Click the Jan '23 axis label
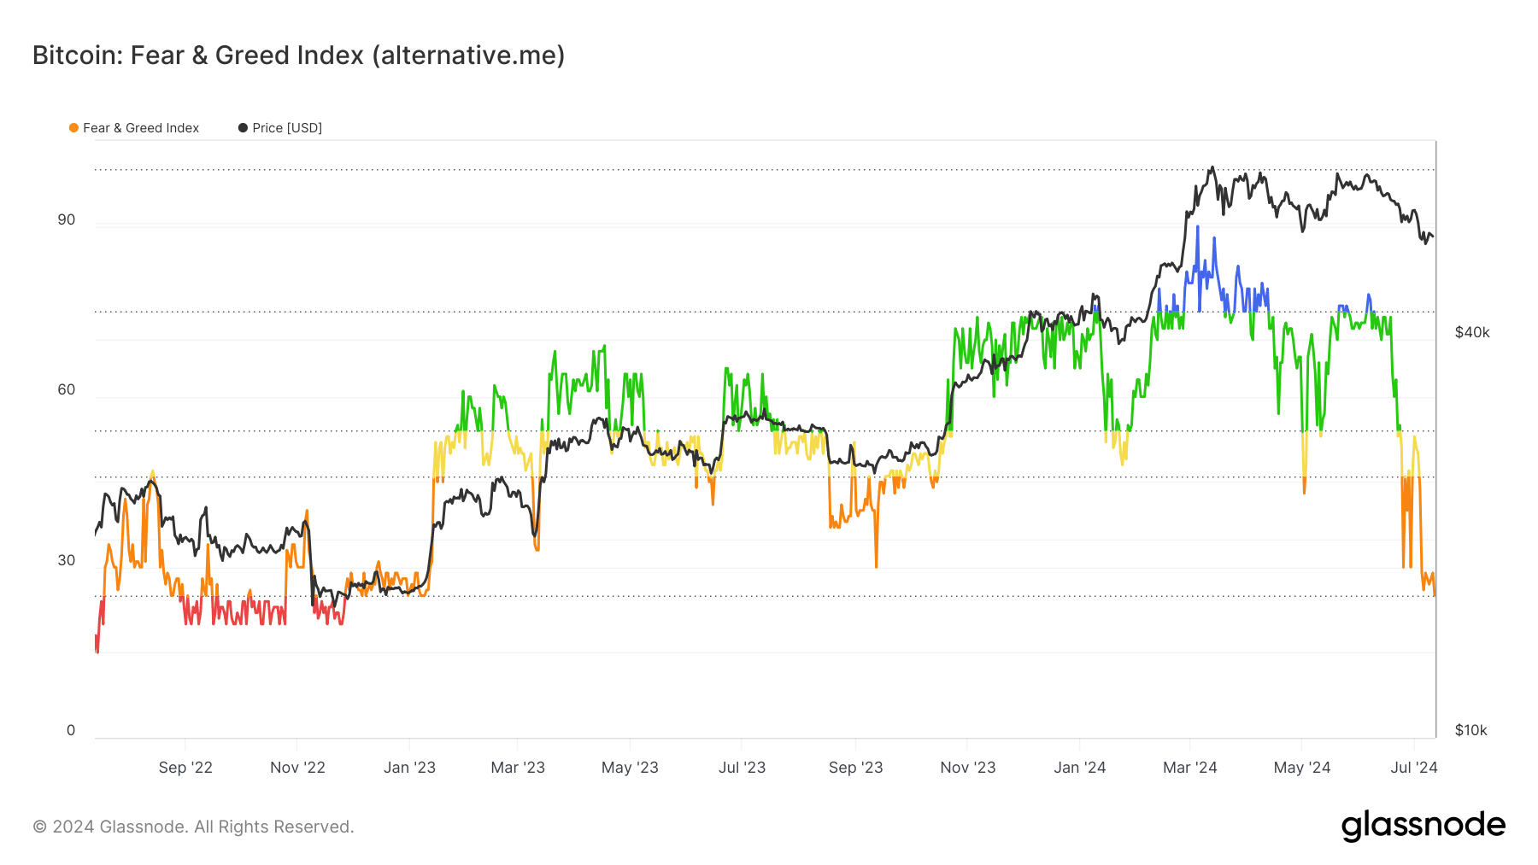 (x=409, y=768)
